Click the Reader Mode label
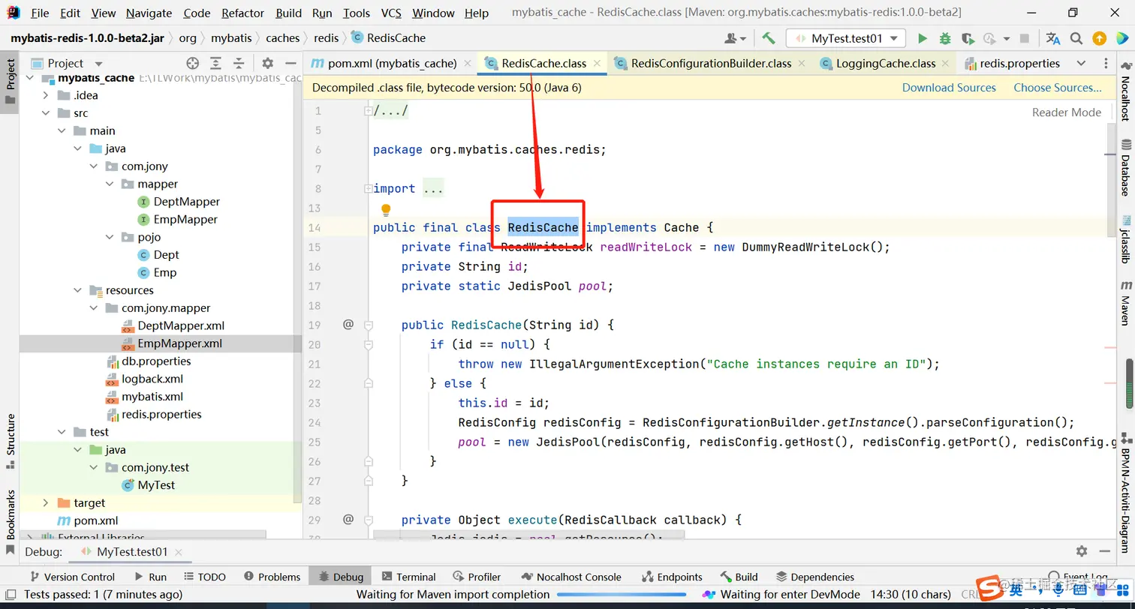Image resolution: width=1135 pixels, height=609 pixels. (x=1067, y=112)
